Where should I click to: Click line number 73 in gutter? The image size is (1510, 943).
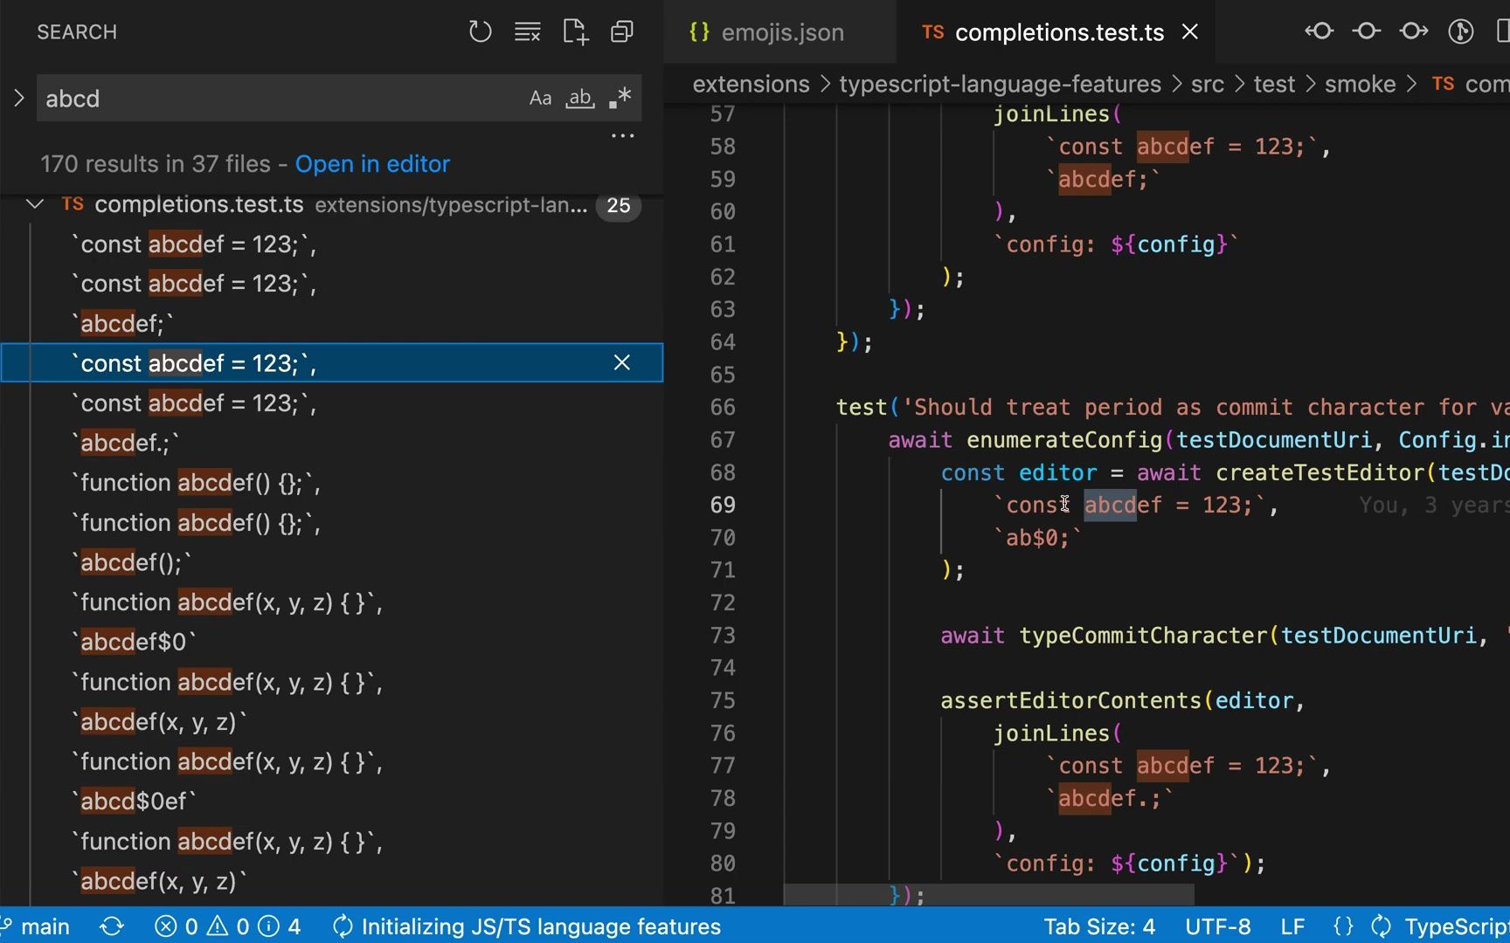click(x=722, y=636)
